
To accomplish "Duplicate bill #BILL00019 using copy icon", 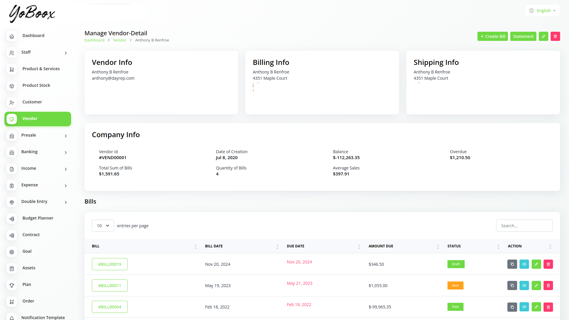I will (x=512, y=264).
